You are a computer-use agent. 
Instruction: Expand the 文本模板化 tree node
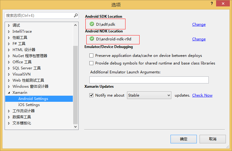[x=9, y=123]
